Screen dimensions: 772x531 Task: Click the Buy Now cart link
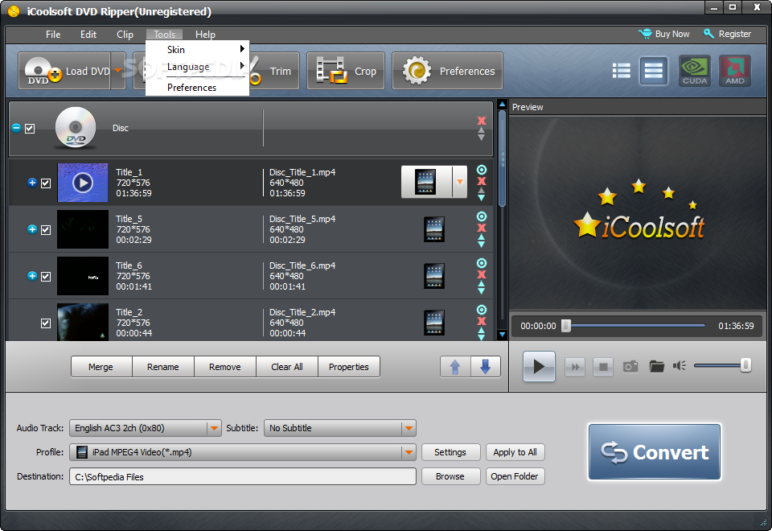[x=664, y=34]
